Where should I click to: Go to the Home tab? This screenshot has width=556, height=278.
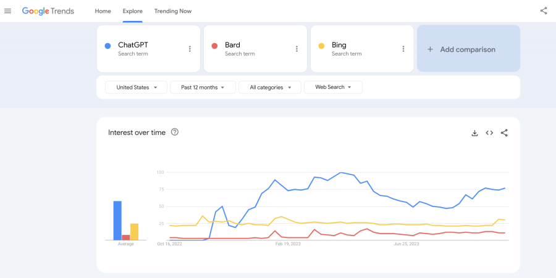click(x=103, y=11)
